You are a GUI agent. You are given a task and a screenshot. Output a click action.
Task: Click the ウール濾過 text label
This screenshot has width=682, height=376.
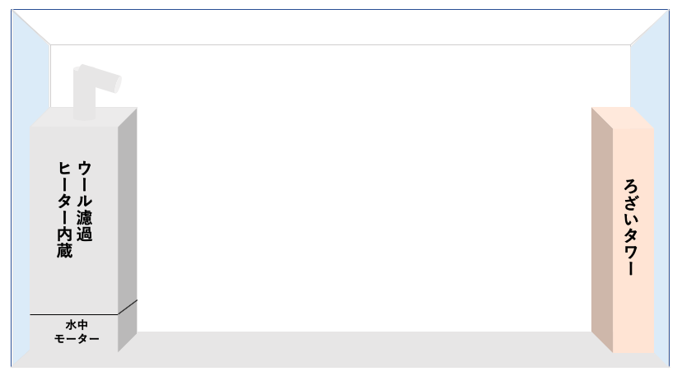pos(84,201)
